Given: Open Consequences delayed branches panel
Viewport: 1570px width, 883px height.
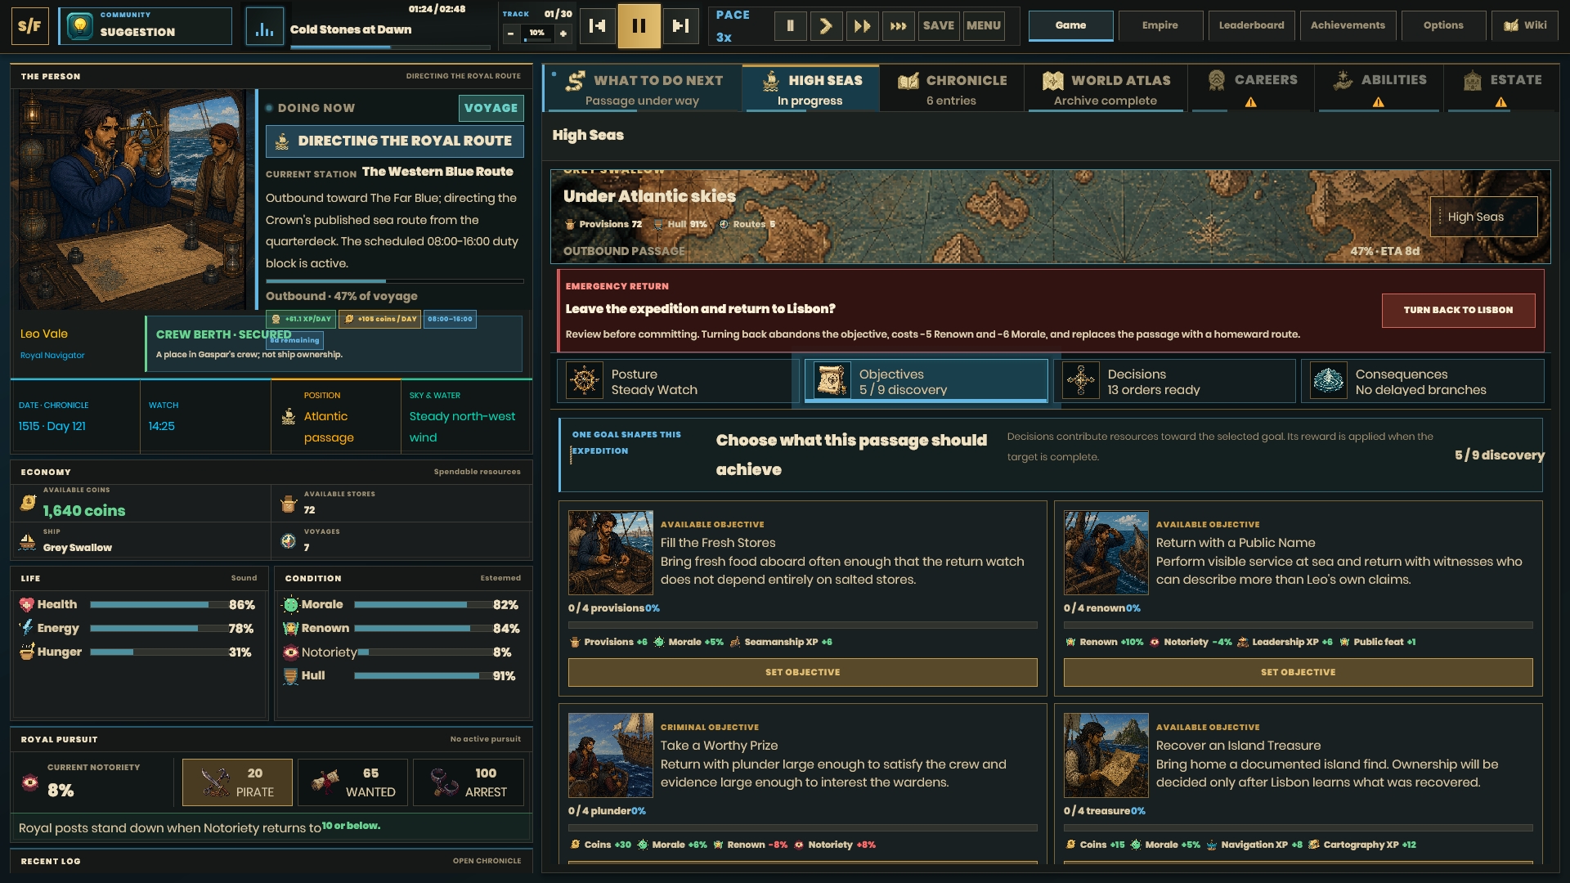Looking at the screenshot, I should (x=1422, y=381).
